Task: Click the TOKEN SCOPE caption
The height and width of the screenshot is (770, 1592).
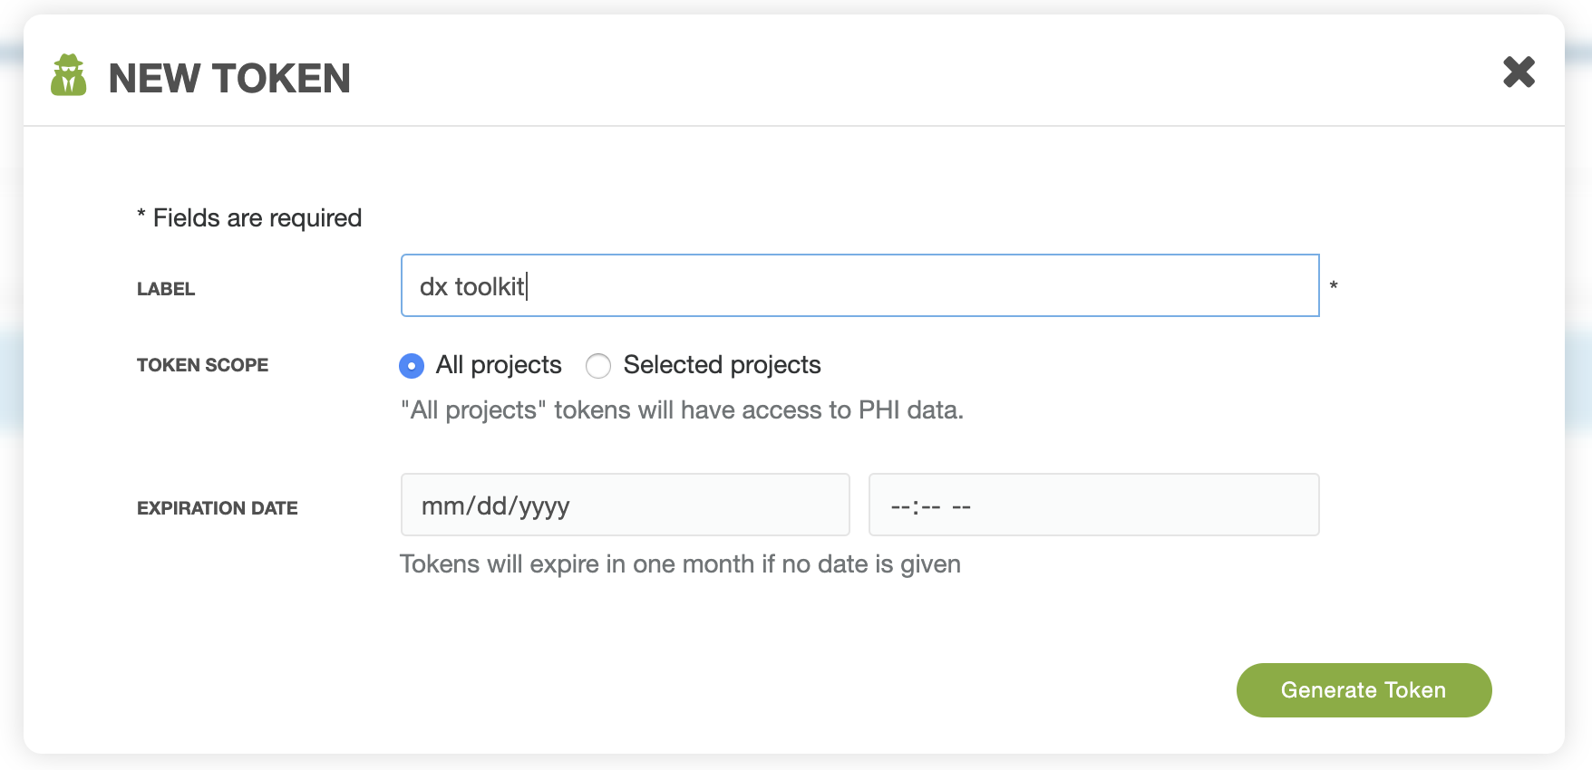Action: (202, 365)
